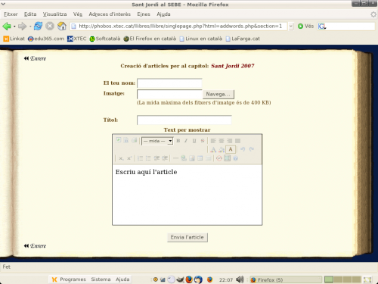
Task: Apply subscript formatting icon
Action: coord(121,158)
